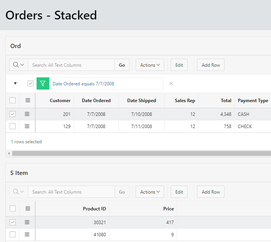Click the Ord grid horizontal scrollbar
The height and width of the screenshot is (242, 271).
coord(141,153)
